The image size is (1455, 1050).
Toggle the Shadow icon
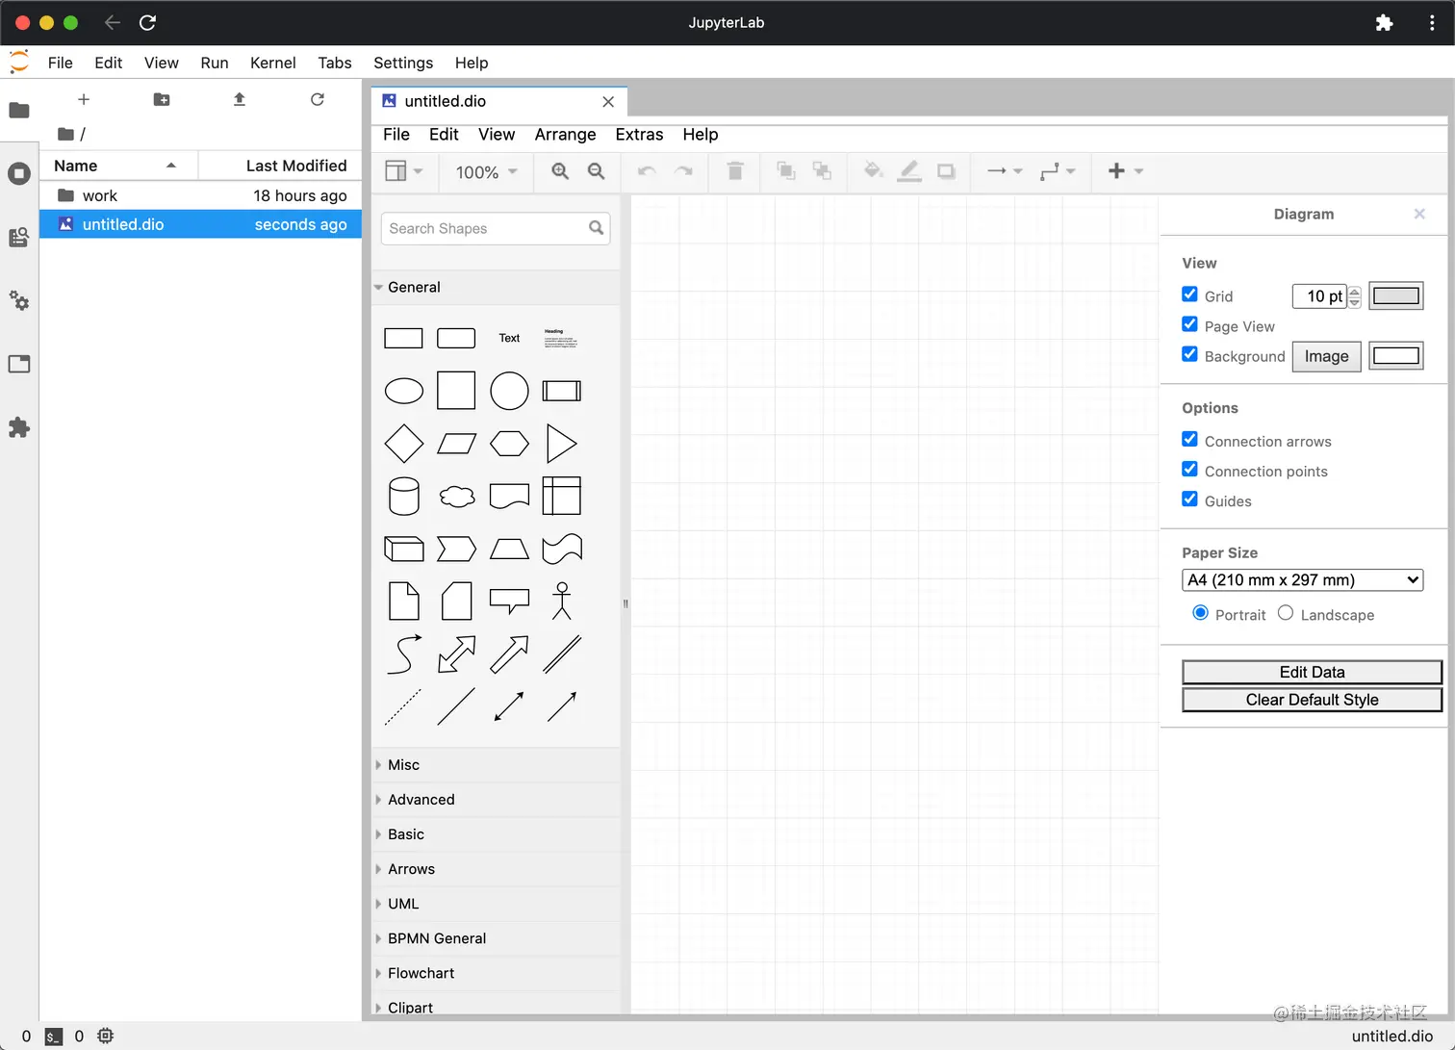coord(946,171)
